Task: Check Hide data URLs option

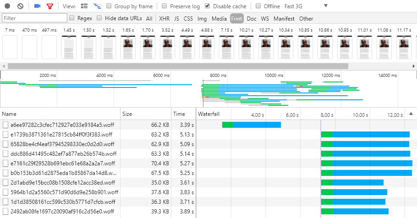Action: [x=99, y=18]
